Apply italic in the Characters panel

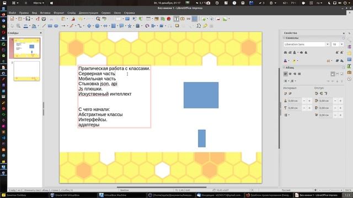tap(290, 52)
